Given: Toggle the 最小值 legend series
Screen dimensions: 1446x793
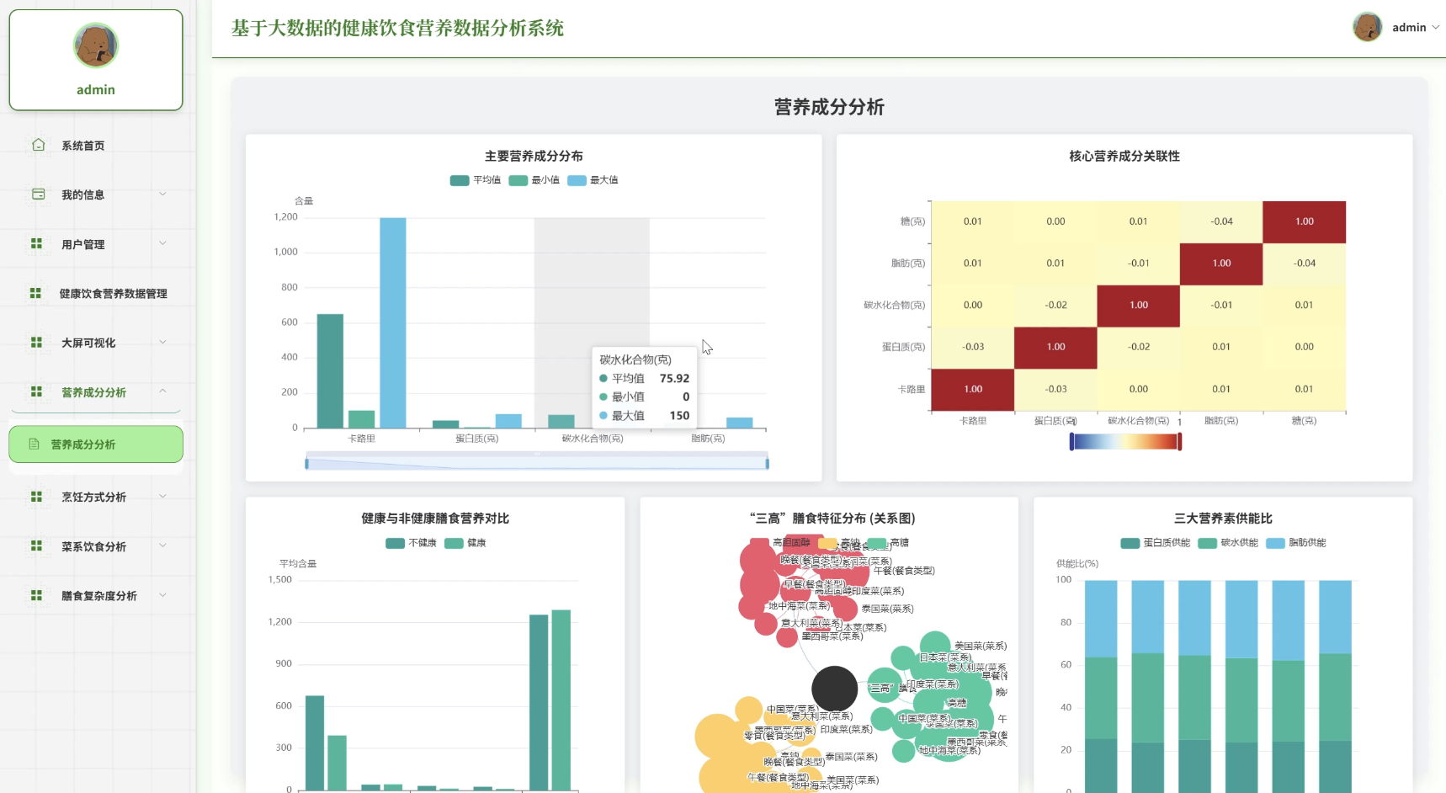Looking at the screenshot, I should [534, 180].
